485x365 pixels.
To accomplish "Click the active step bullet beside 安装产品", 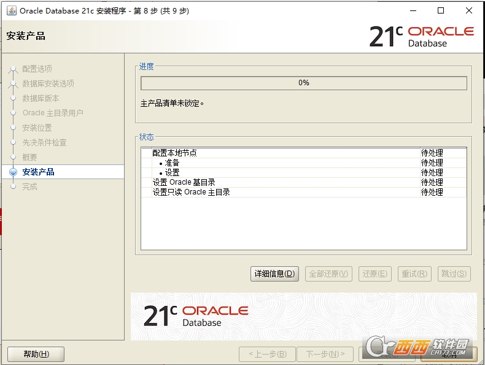I will [13, 172].
